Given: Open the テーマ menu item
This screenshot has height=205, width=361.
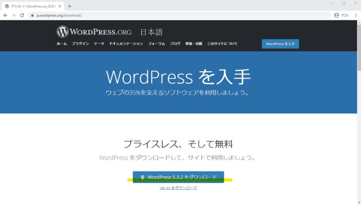Looking at the screenshot, I should [x=99, y=43].
